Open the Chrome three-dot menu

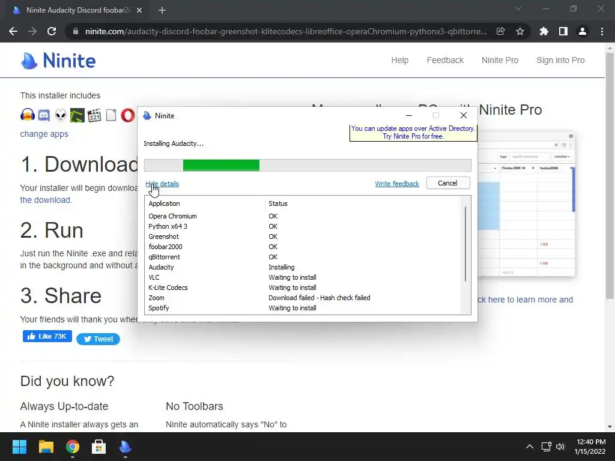602,31
